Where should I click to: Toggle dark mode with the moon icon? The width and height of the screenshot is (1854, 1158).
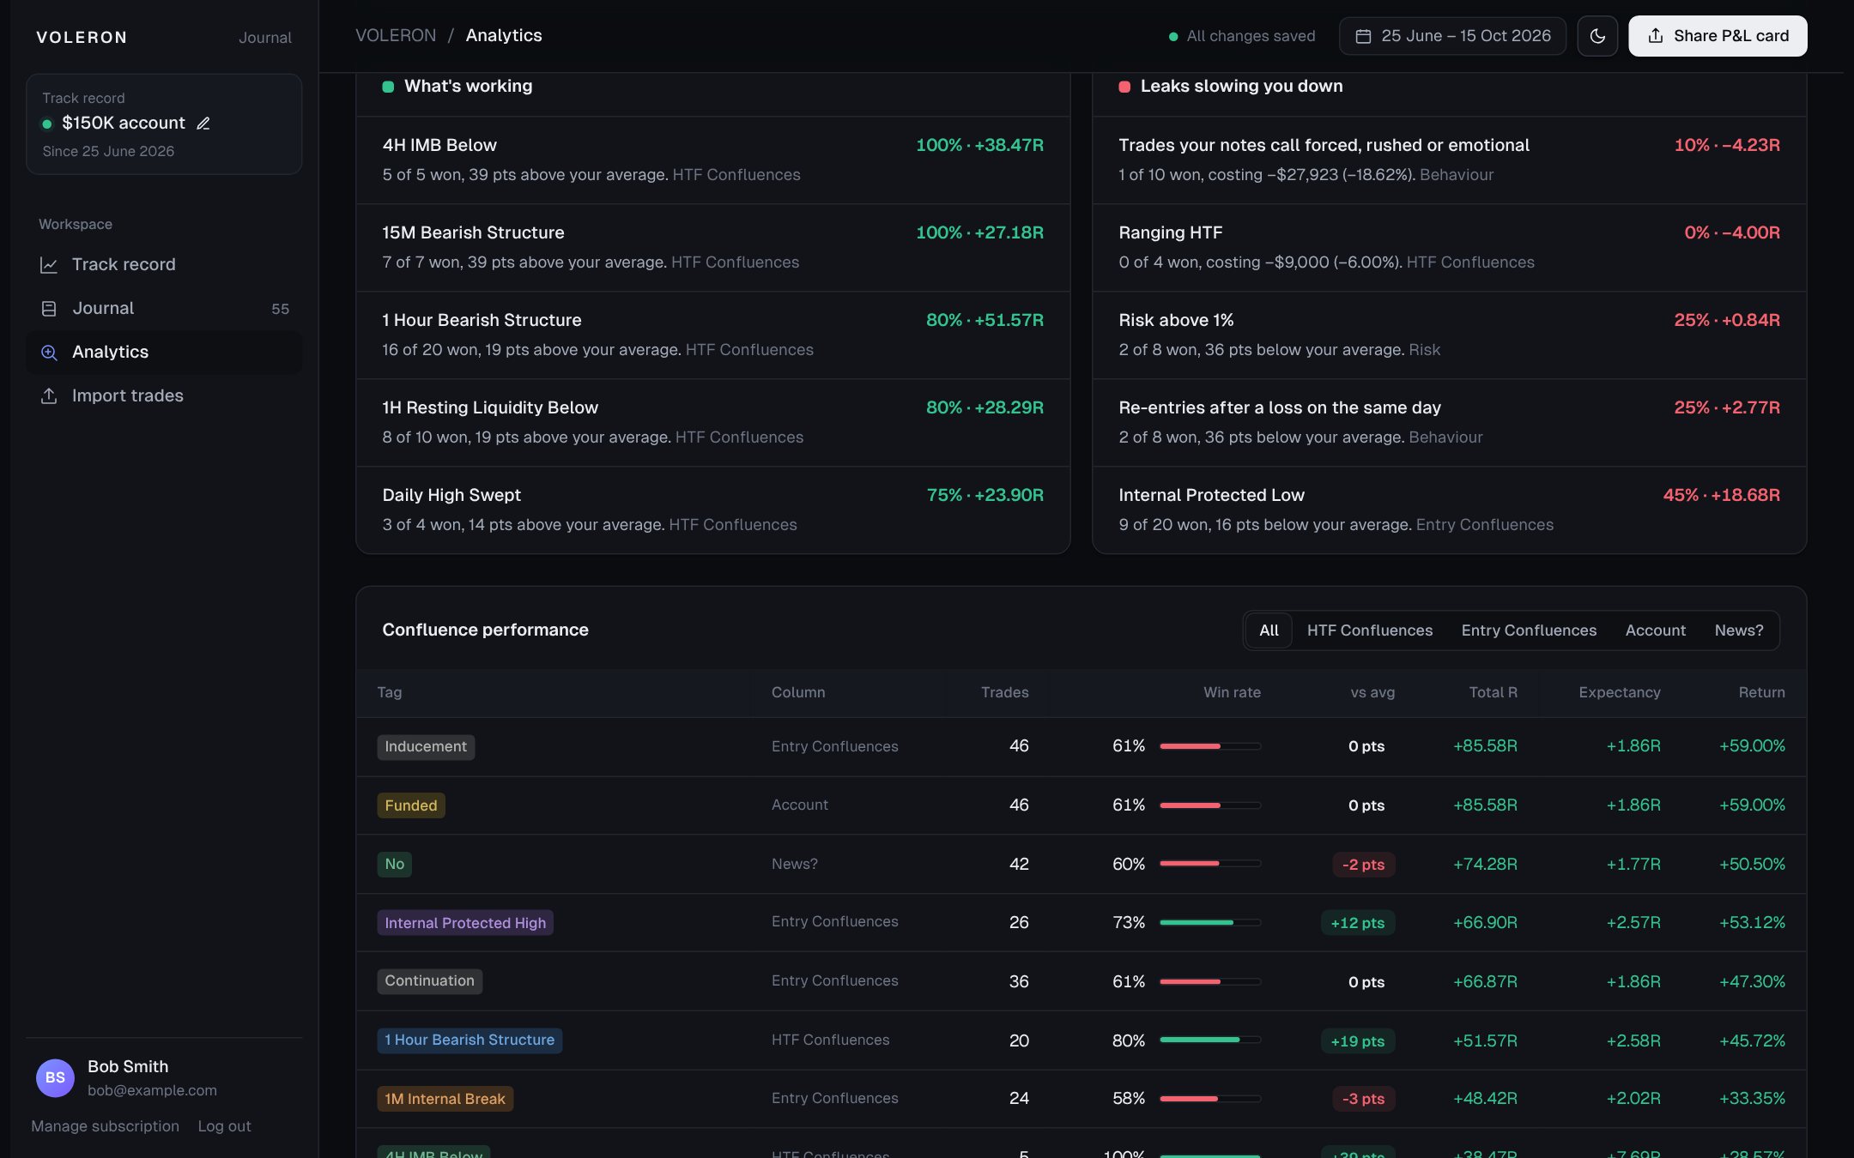1597,36
